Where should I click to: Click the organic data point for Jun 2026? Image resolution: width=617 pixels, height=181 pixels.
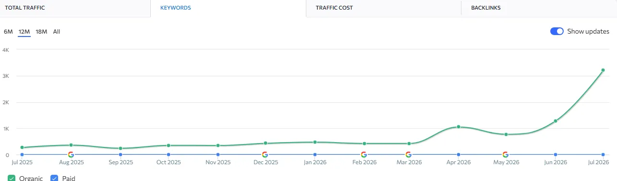pos(556,121)
